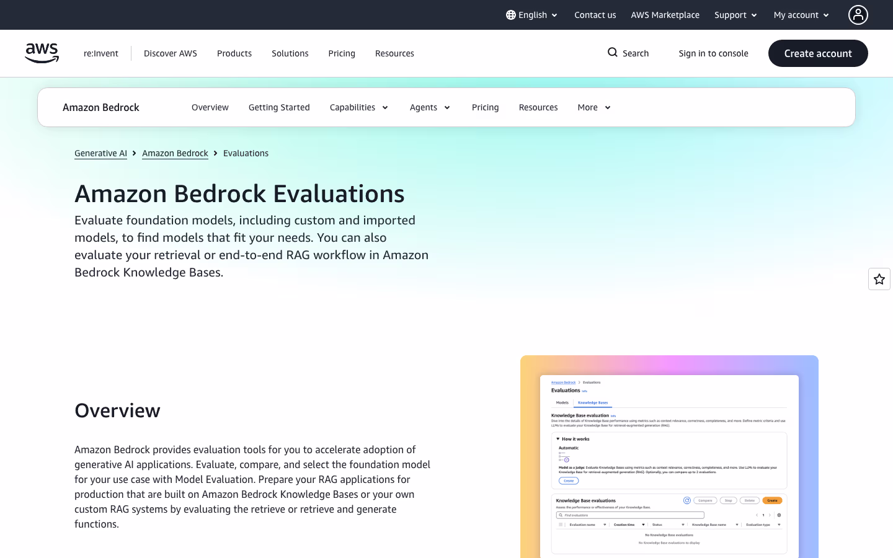Open the Contact us link
The image size is (893, 558).
[595, 15]
